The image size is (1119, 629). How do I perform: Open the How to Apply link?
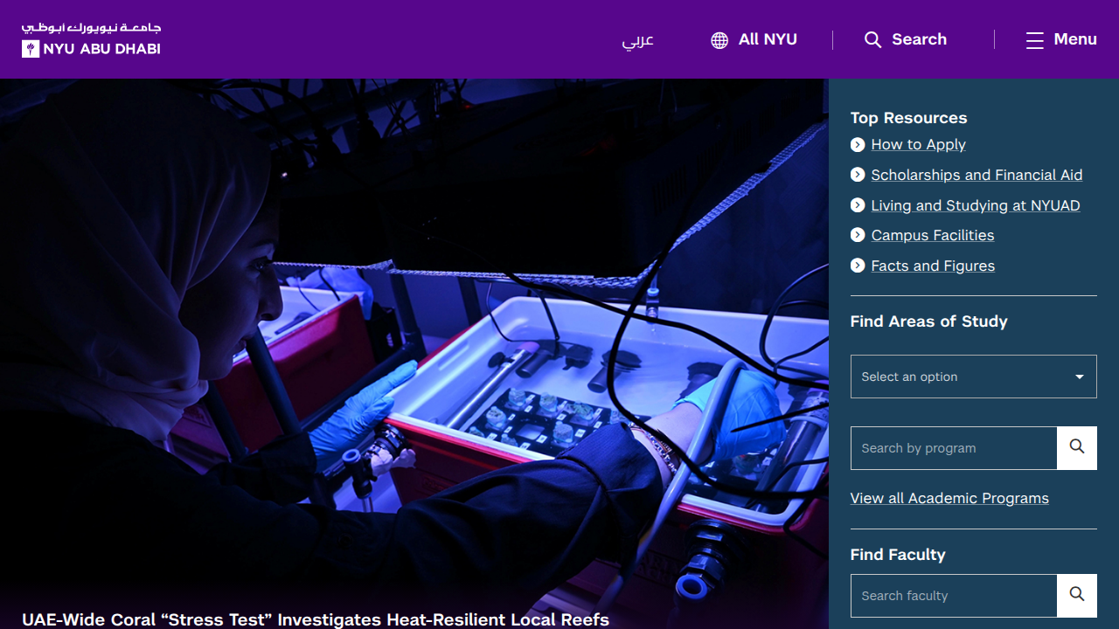(x=918, y=145)
